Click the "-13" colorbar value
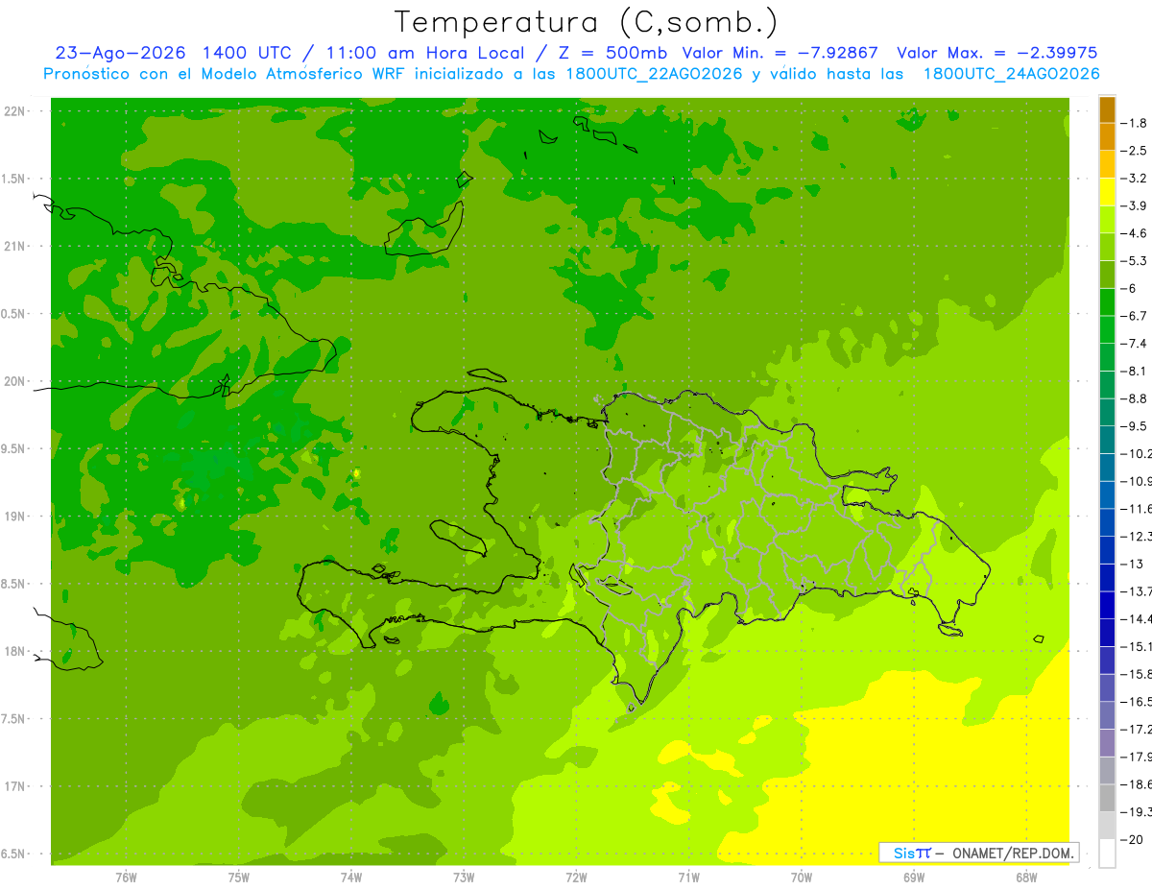1152x890 pixels. point(1134,564)
